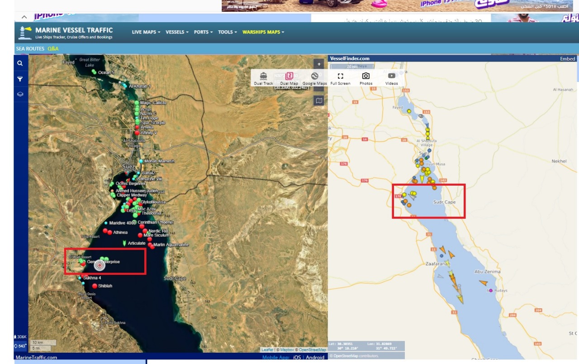The image size is (579, 364).
Task: Click the Abu Zenima place label
Action: coord(487,272)
